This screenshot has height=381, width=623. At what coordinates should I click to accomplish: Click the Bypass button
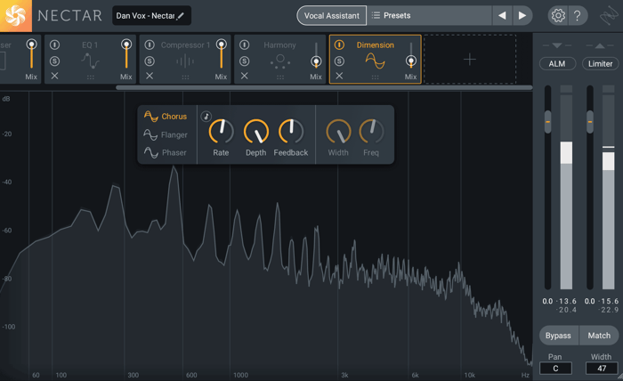[x=558, y=336]
